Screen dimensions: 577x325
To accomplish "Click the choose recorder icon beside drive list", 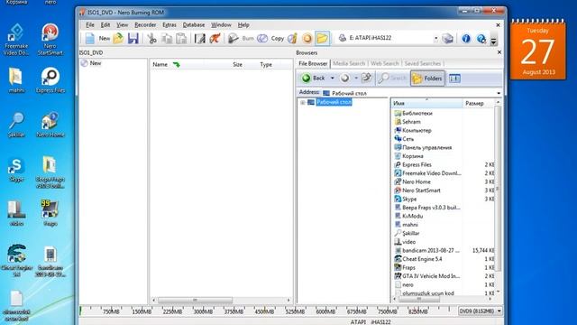I will coord(447,38).
